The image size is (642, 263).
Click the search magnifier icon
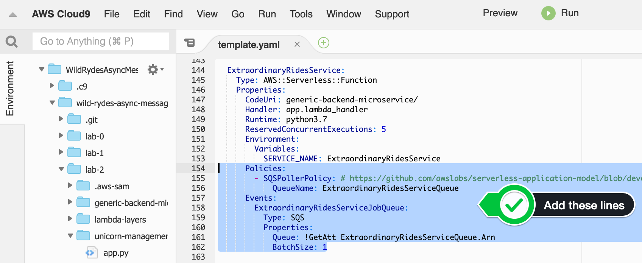click(12, 41)
